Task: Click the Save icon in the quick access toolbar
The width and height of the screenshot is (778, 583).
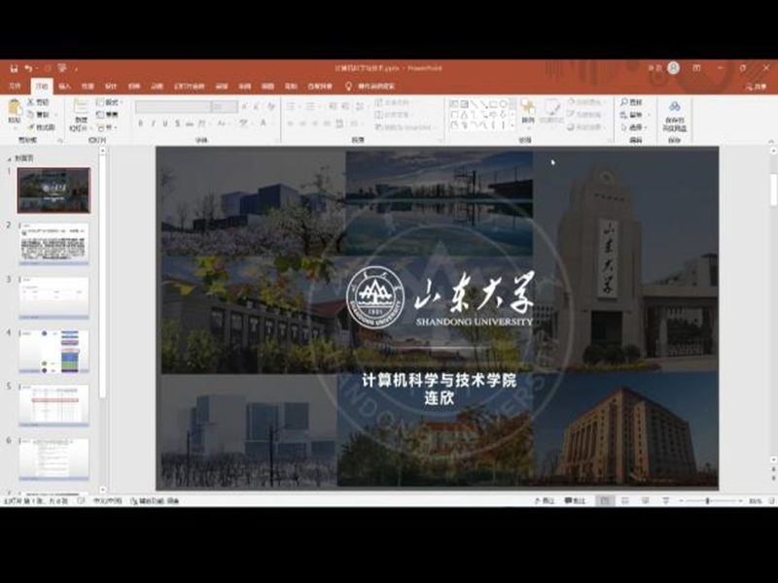Action: click(x=13, y=68)
